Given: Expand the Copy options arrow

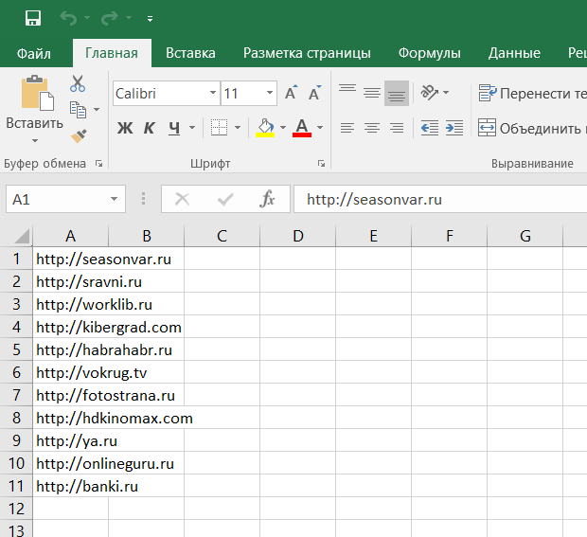Looking at the screenshot, I should [97, 109].
